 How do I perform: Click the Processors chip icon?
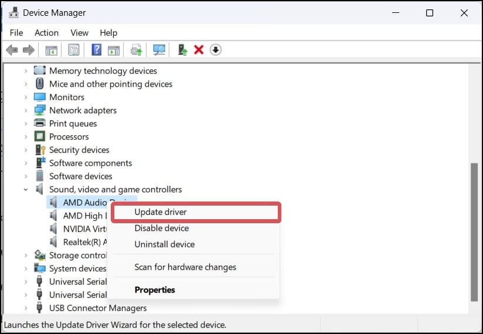point(39,137)
